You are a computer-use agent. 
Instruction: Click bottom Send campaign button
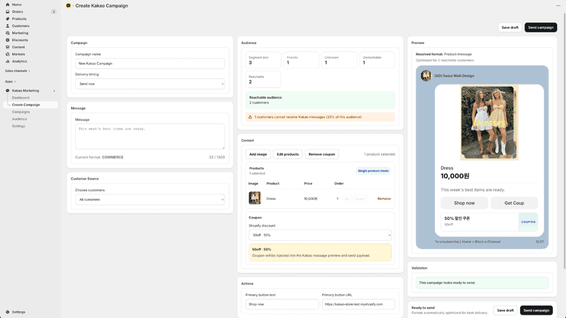point(536,310)
